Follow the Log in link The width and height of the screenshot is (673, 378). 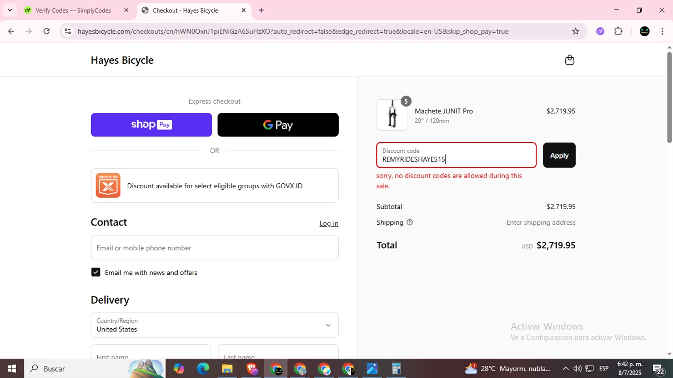pos(329,223)
